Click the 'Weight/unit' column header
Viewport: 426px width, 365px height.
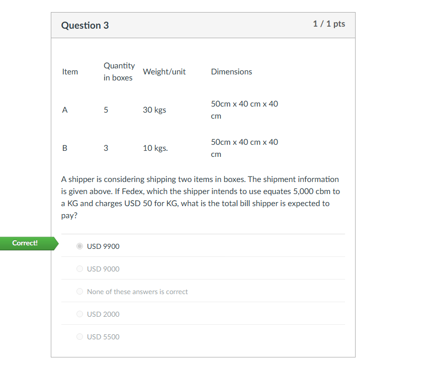164,71
